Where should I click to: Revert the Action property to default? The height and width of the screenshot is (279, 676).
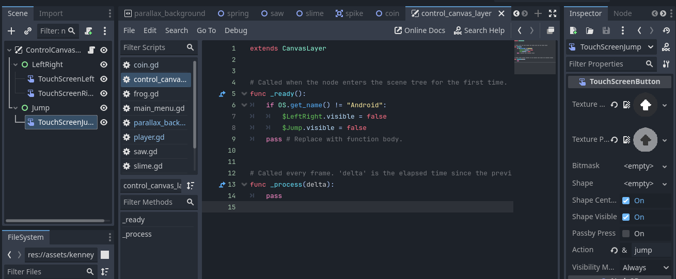[615, 250]
